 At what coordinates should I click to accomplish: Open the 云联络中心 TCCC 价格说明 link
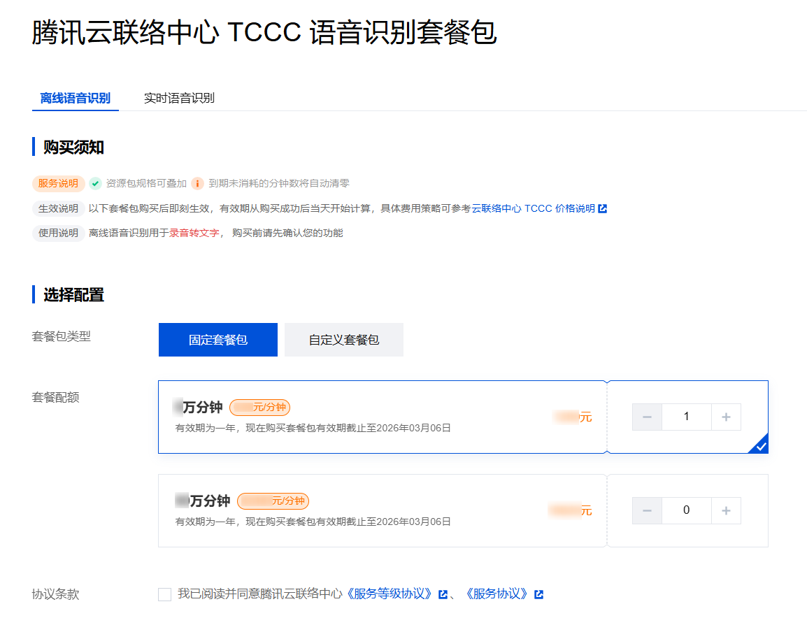(x=533, y=208)
